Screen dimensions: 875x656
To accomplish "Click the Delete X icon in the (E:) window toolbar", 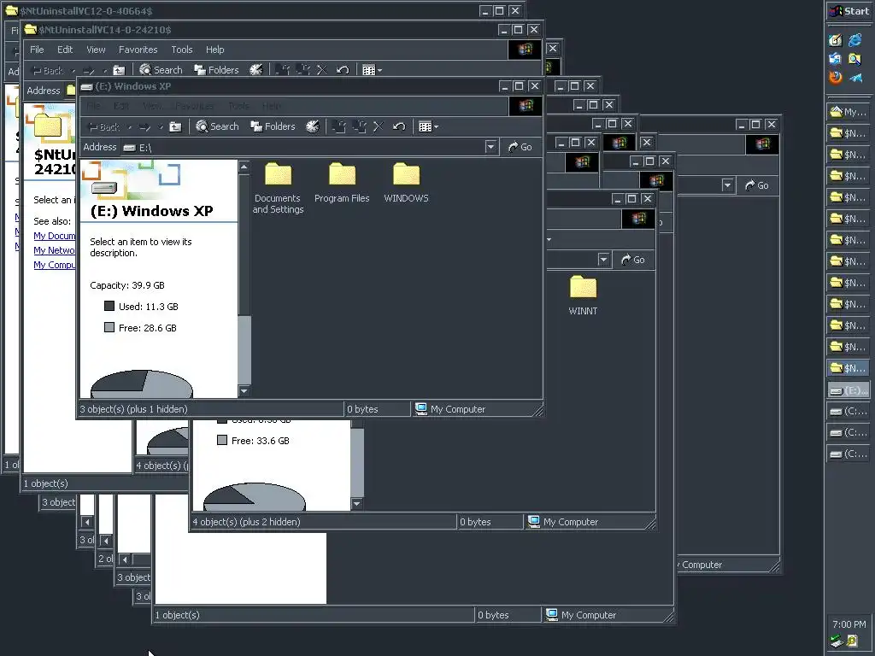I will click(x=379, y=126).
